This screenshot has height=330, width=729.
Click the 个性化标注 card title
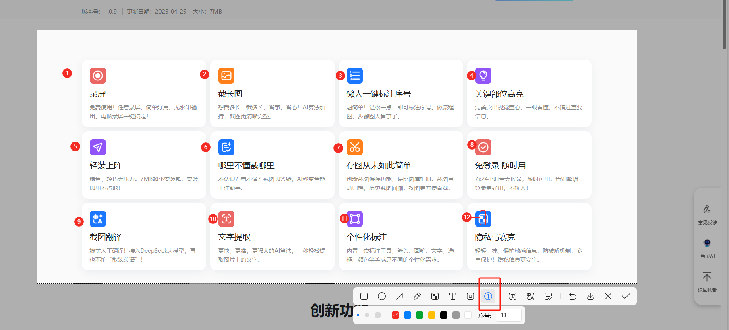click(367, 237)
